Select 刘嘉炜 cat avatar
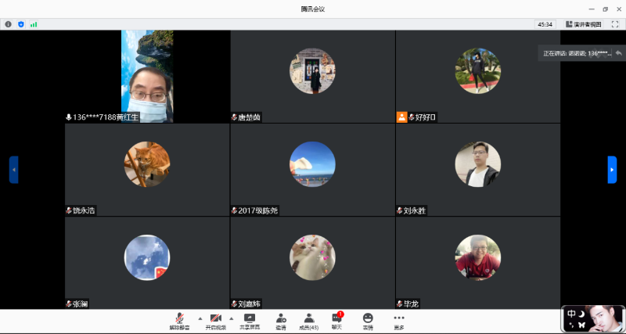 click(312, 257)
